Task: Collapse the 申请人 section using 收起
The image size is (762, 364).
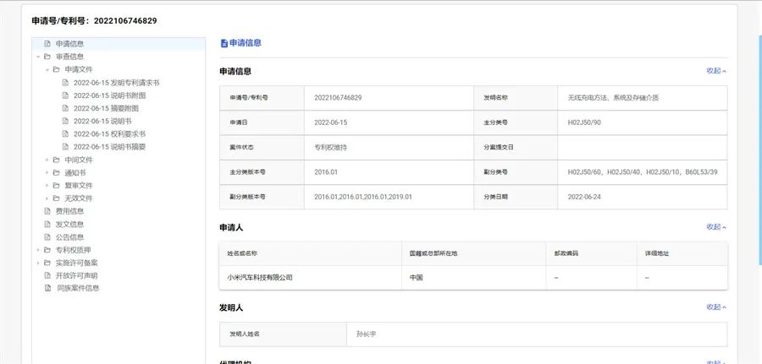Action: coord(716,227)
